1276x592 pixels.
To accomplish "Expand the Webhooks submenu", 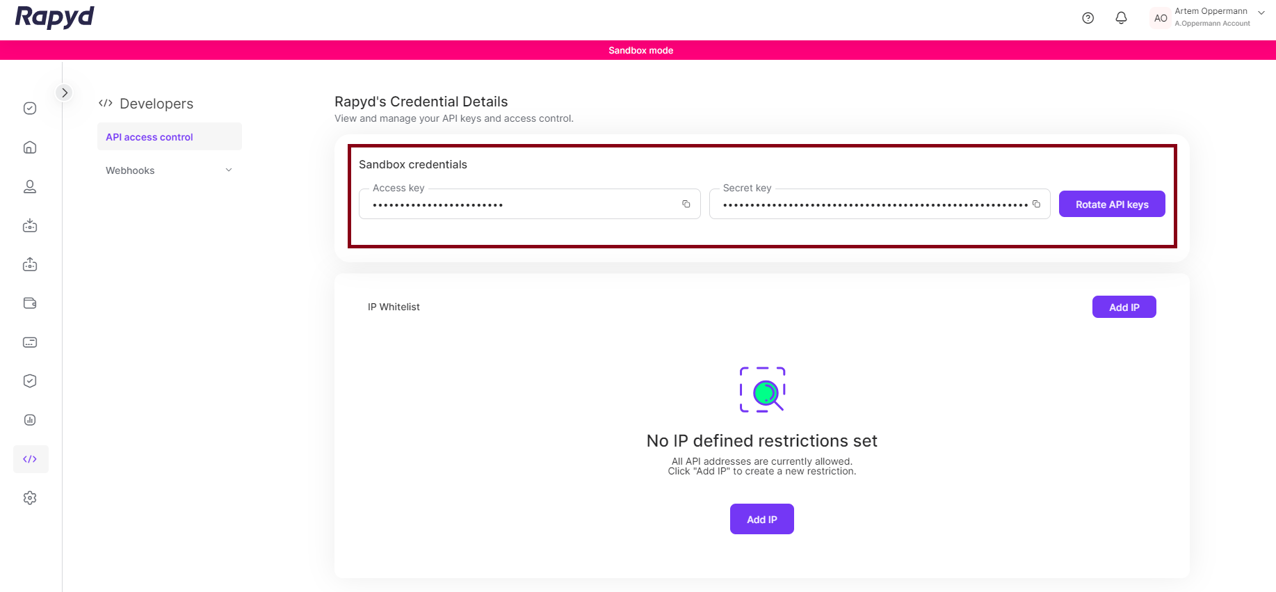I will (229, 170).
